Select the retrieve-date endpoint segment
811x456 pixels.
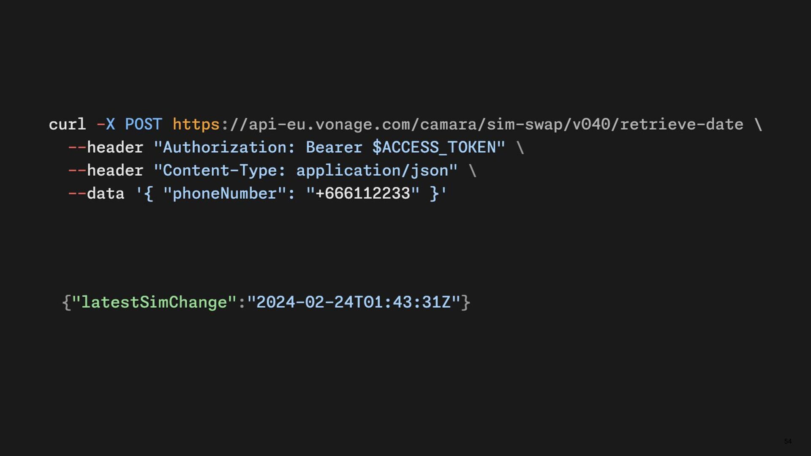tap(682, 125)
